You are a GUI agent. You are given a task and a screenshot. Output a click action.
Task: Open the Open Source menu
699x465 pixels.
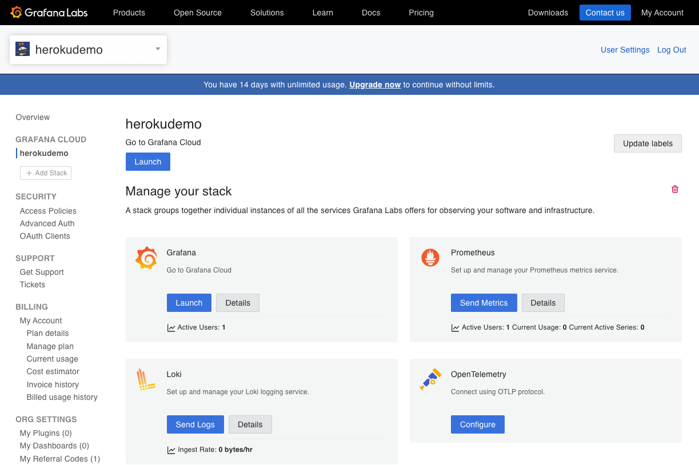point(198,13)
